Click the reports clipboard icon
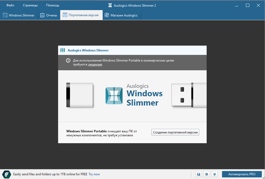 click(x=42, y=15)
